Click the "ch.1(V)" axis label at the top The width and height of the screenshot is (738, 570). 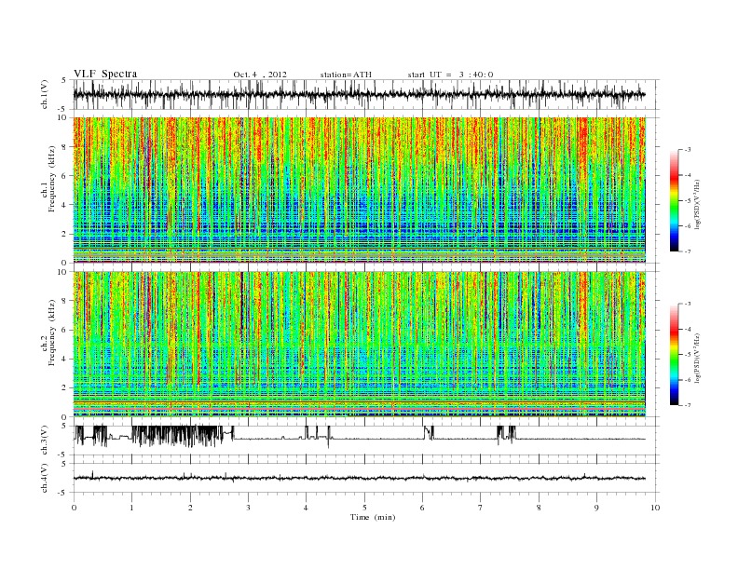coord(45,94)
